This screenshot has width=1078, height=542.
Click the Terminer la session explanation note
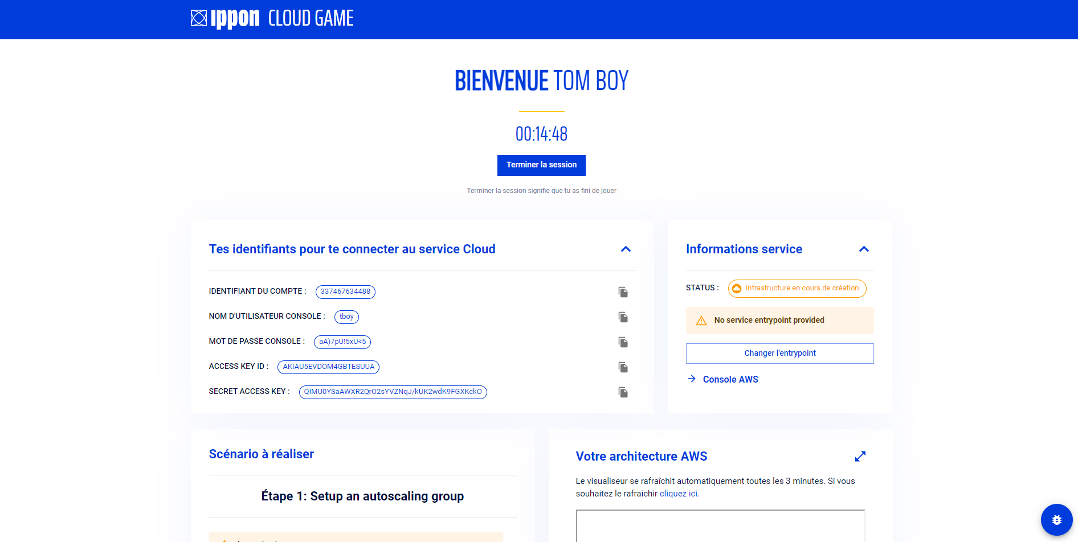541,191
